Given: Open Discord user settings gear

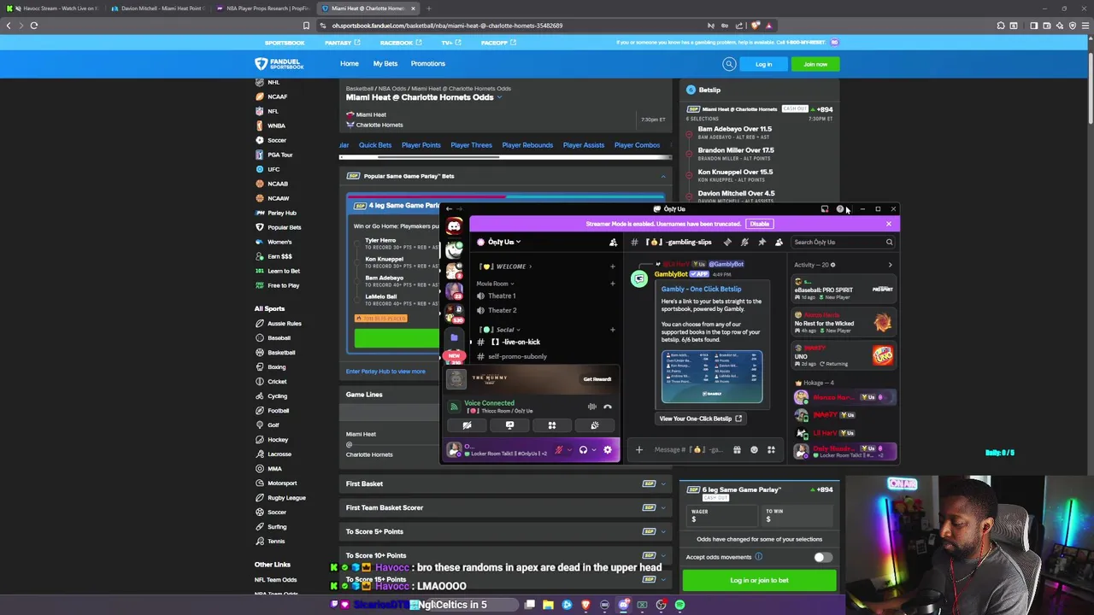Looking at the screenshot, I should 608,449.
